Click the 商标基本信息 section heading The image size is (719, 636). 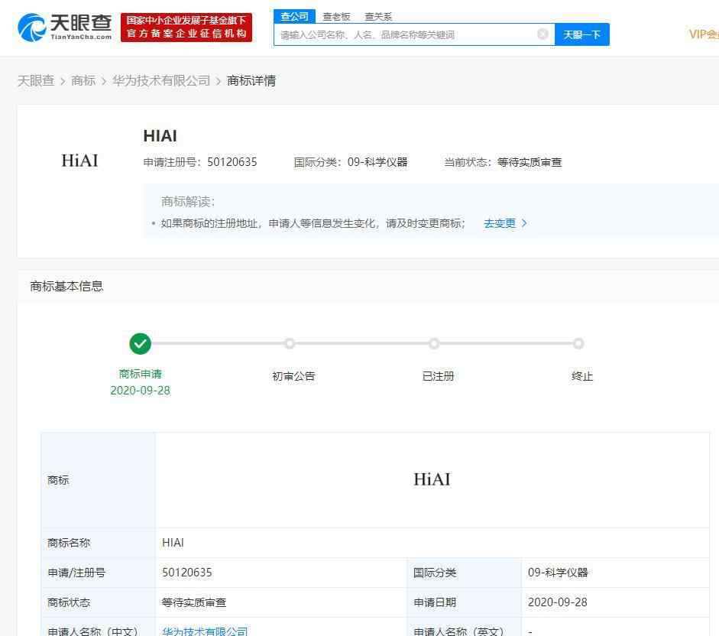click(66, 287)
